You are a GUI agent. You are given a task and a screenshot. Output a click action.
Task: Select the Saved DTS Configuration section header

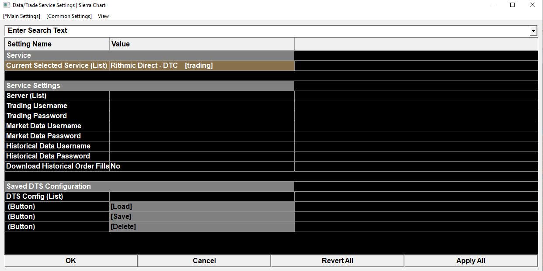tap(150, 187)
